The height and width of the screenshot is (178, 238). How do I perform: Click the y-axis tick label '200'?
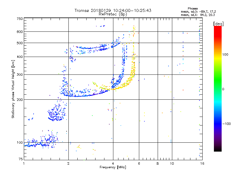(x=20, y=100)
